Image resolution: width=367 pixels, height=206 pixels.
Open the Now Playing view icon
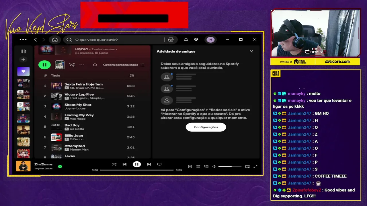pos(190,167)
